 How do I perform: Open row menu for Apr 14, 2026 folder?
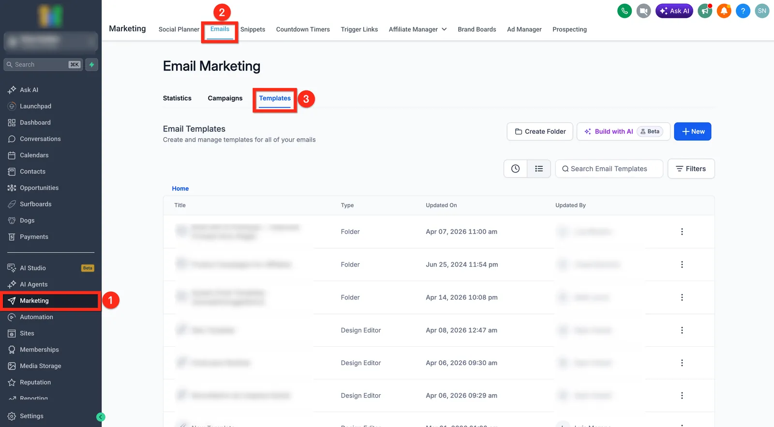(682, 298)
